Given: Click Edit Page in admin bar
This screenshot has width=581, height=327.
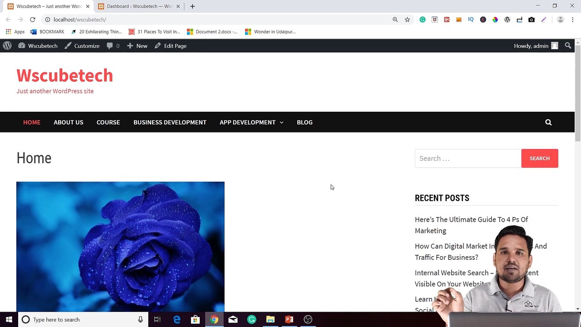Looking at the screenshot, I should point(171,46).
